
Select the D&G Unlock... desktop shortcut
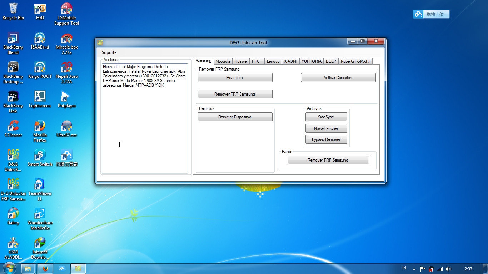click(13, 161)
